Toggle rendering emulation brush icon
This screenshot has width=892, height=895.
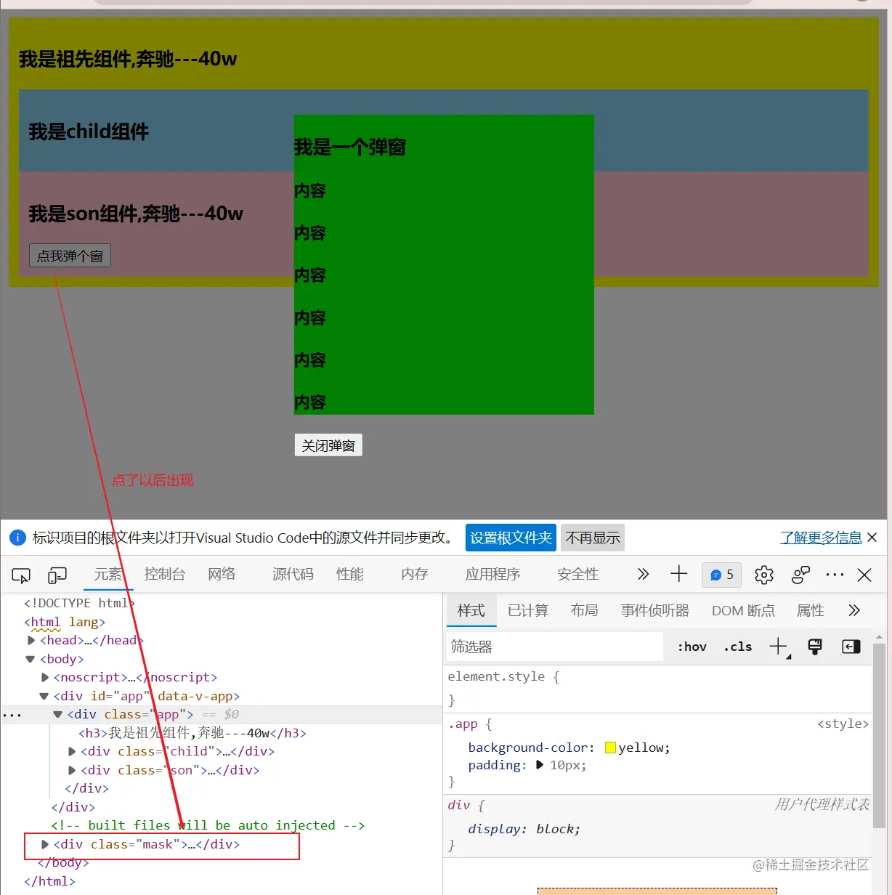[815, 646]
